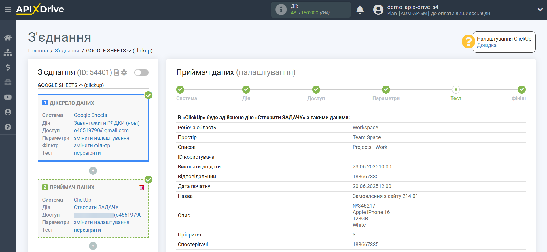This screenshot has height=252, width=547.
Task: Click the Пріоритет value 3
Action: tap(354, 235)
